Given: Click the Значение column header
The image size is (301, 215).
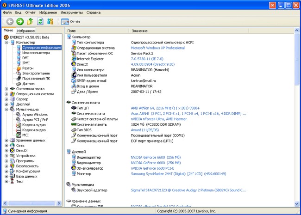Looking at the screenshot, I should tap(188, 31).
